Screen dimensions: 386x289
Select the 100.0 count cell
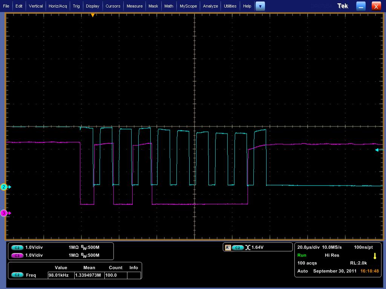point(116,275)
